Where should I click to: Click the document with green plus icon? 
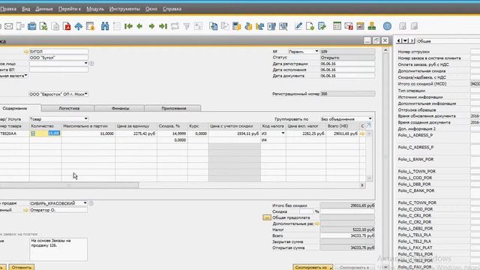coord(310,26)
